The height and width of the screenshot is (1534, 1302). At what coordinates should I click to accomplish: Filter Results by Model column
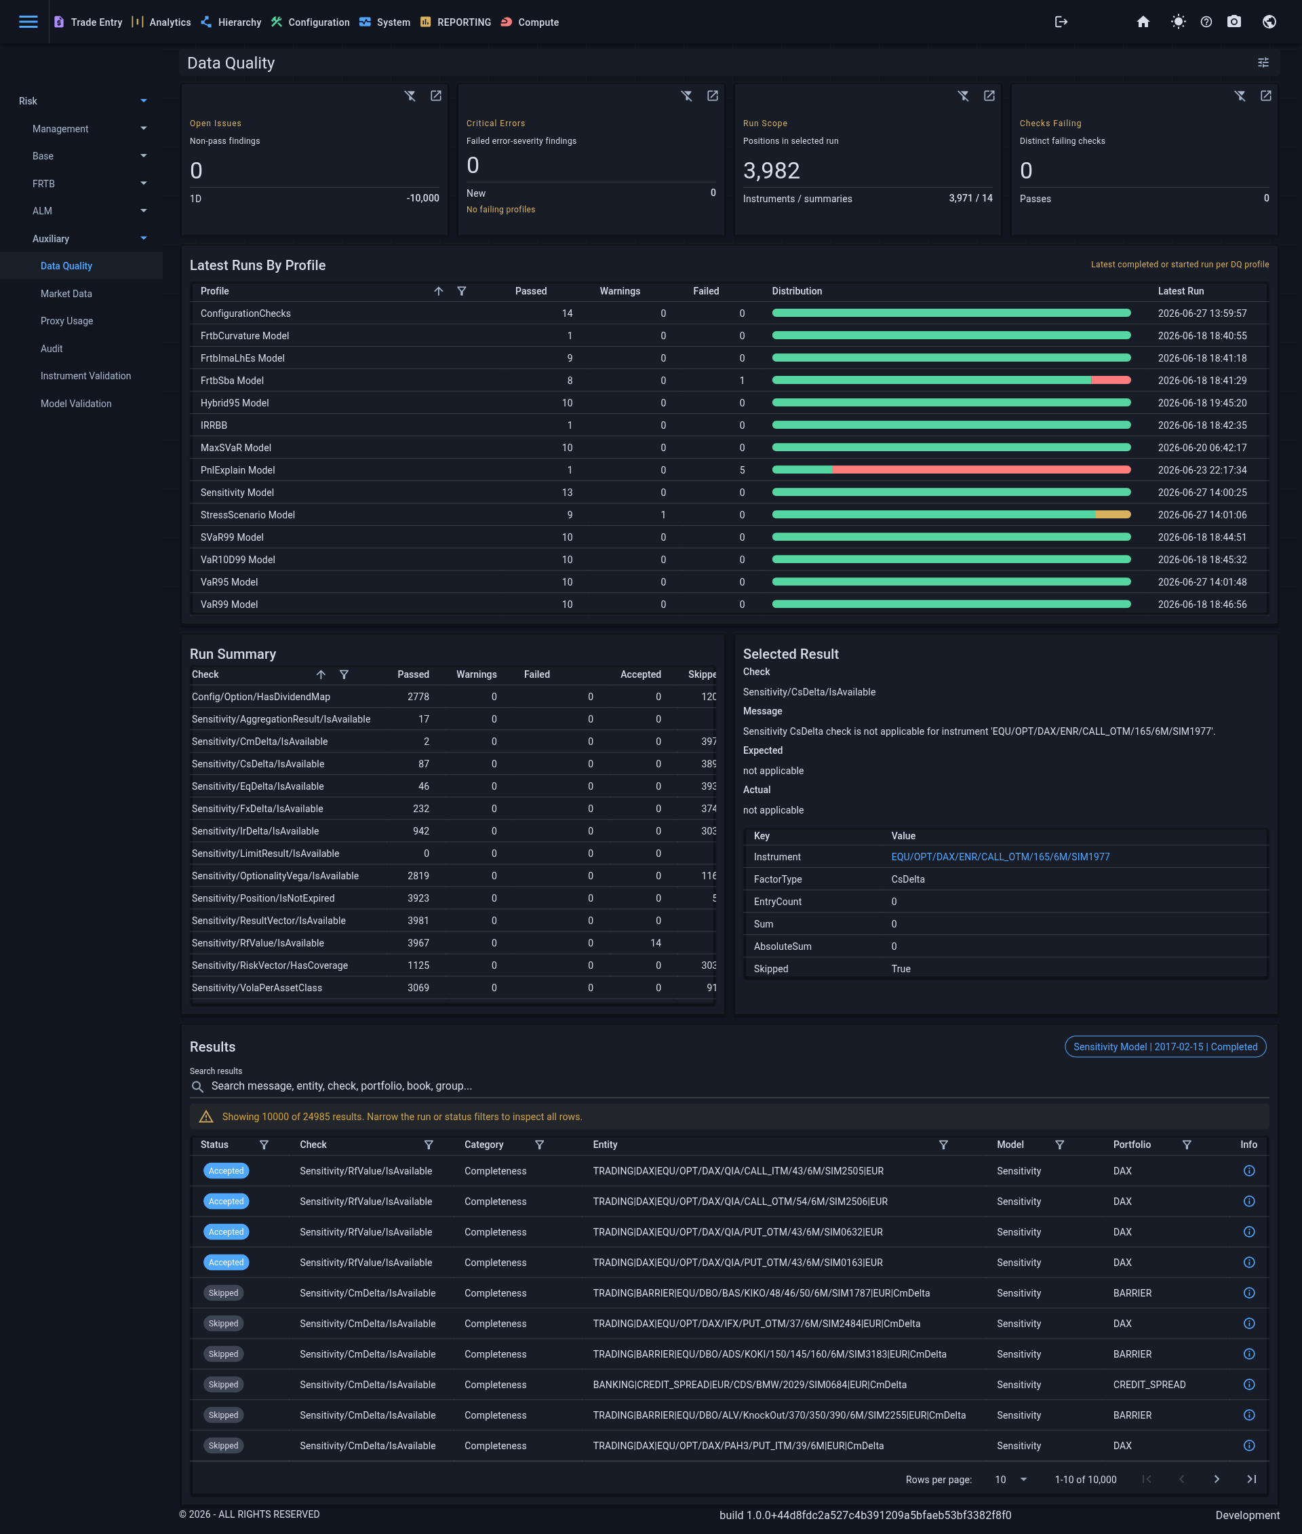(x=1059, y=1145)
